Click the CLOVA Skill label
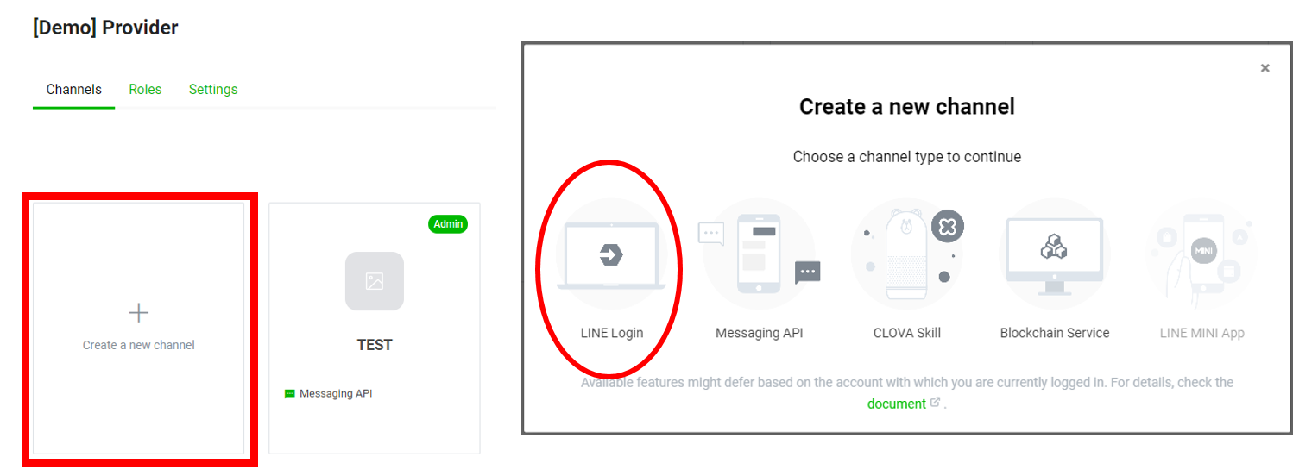Image resolution: width=1293 pixels, height=476 pixels. [x=907, y=333]
